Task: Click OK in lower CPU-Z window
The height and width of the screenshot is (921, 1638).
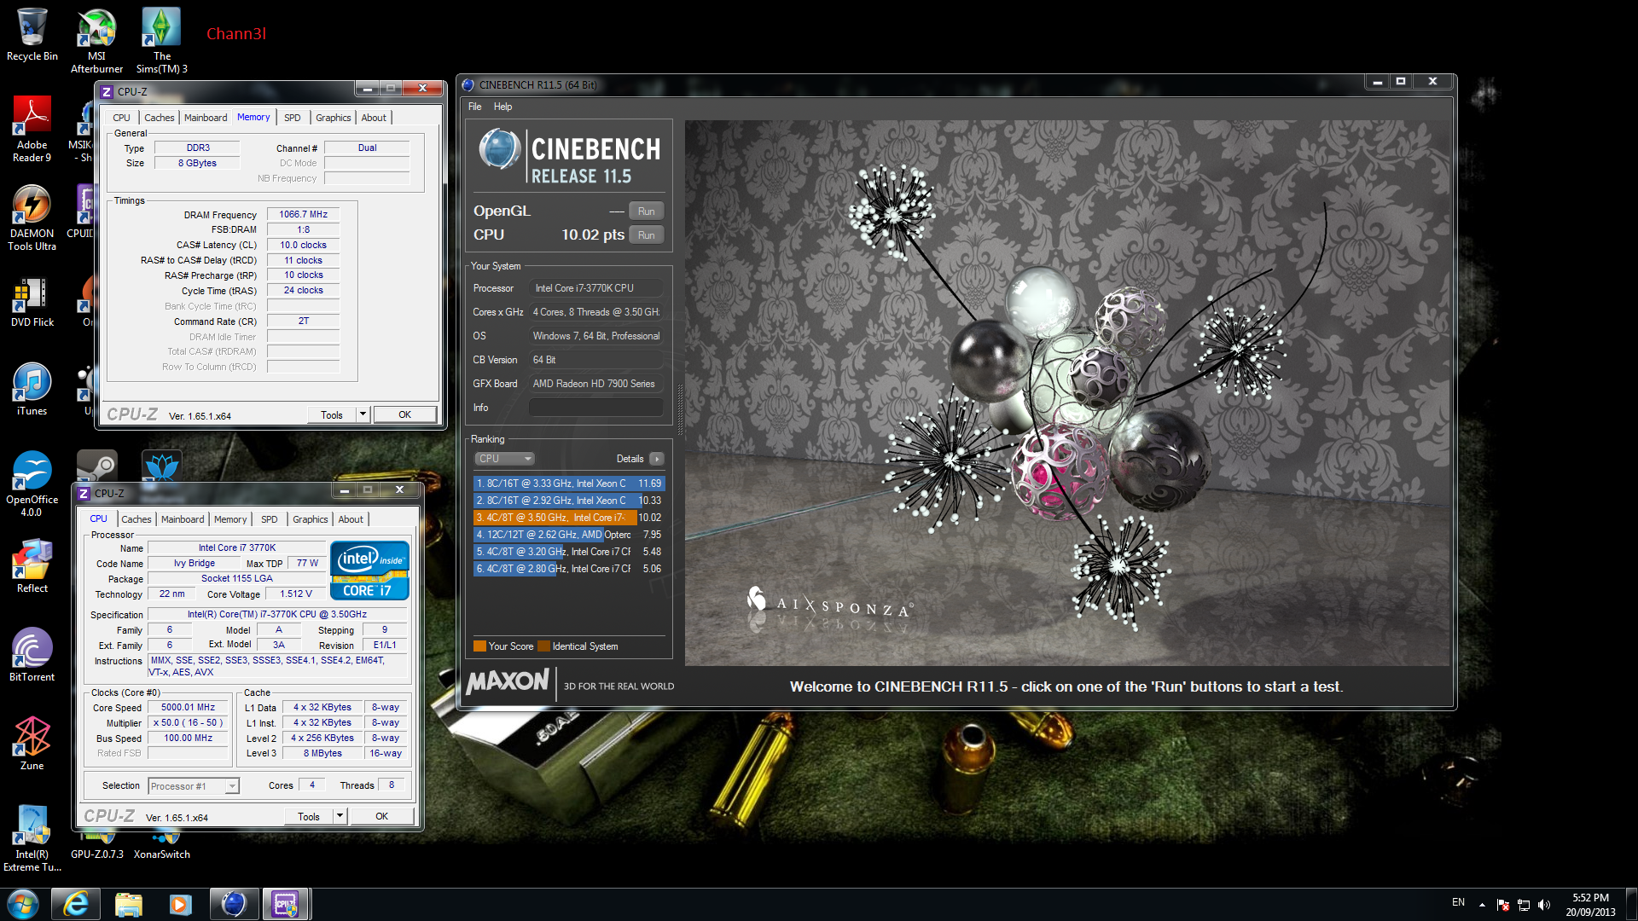Action: [382, 816]
